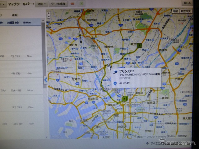199x149 pixels.
Task: Open the partially visible dropdown left of マップツールバー
Action: click(3, 4)
